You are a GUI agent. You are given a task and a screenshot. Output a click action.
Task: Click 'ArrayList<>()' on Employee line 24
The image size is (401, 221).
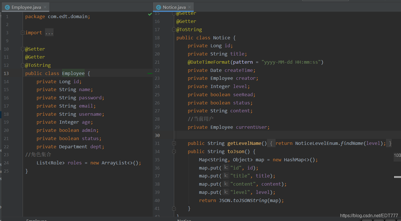point(120,163)
